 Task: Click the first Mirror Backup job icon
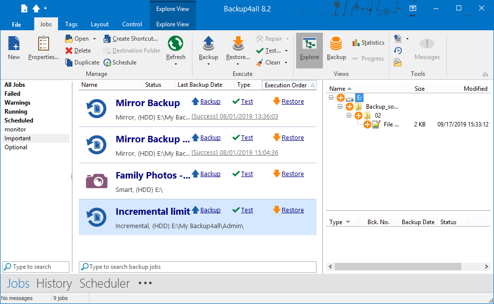pyautogui.click(x=96, y=109)
